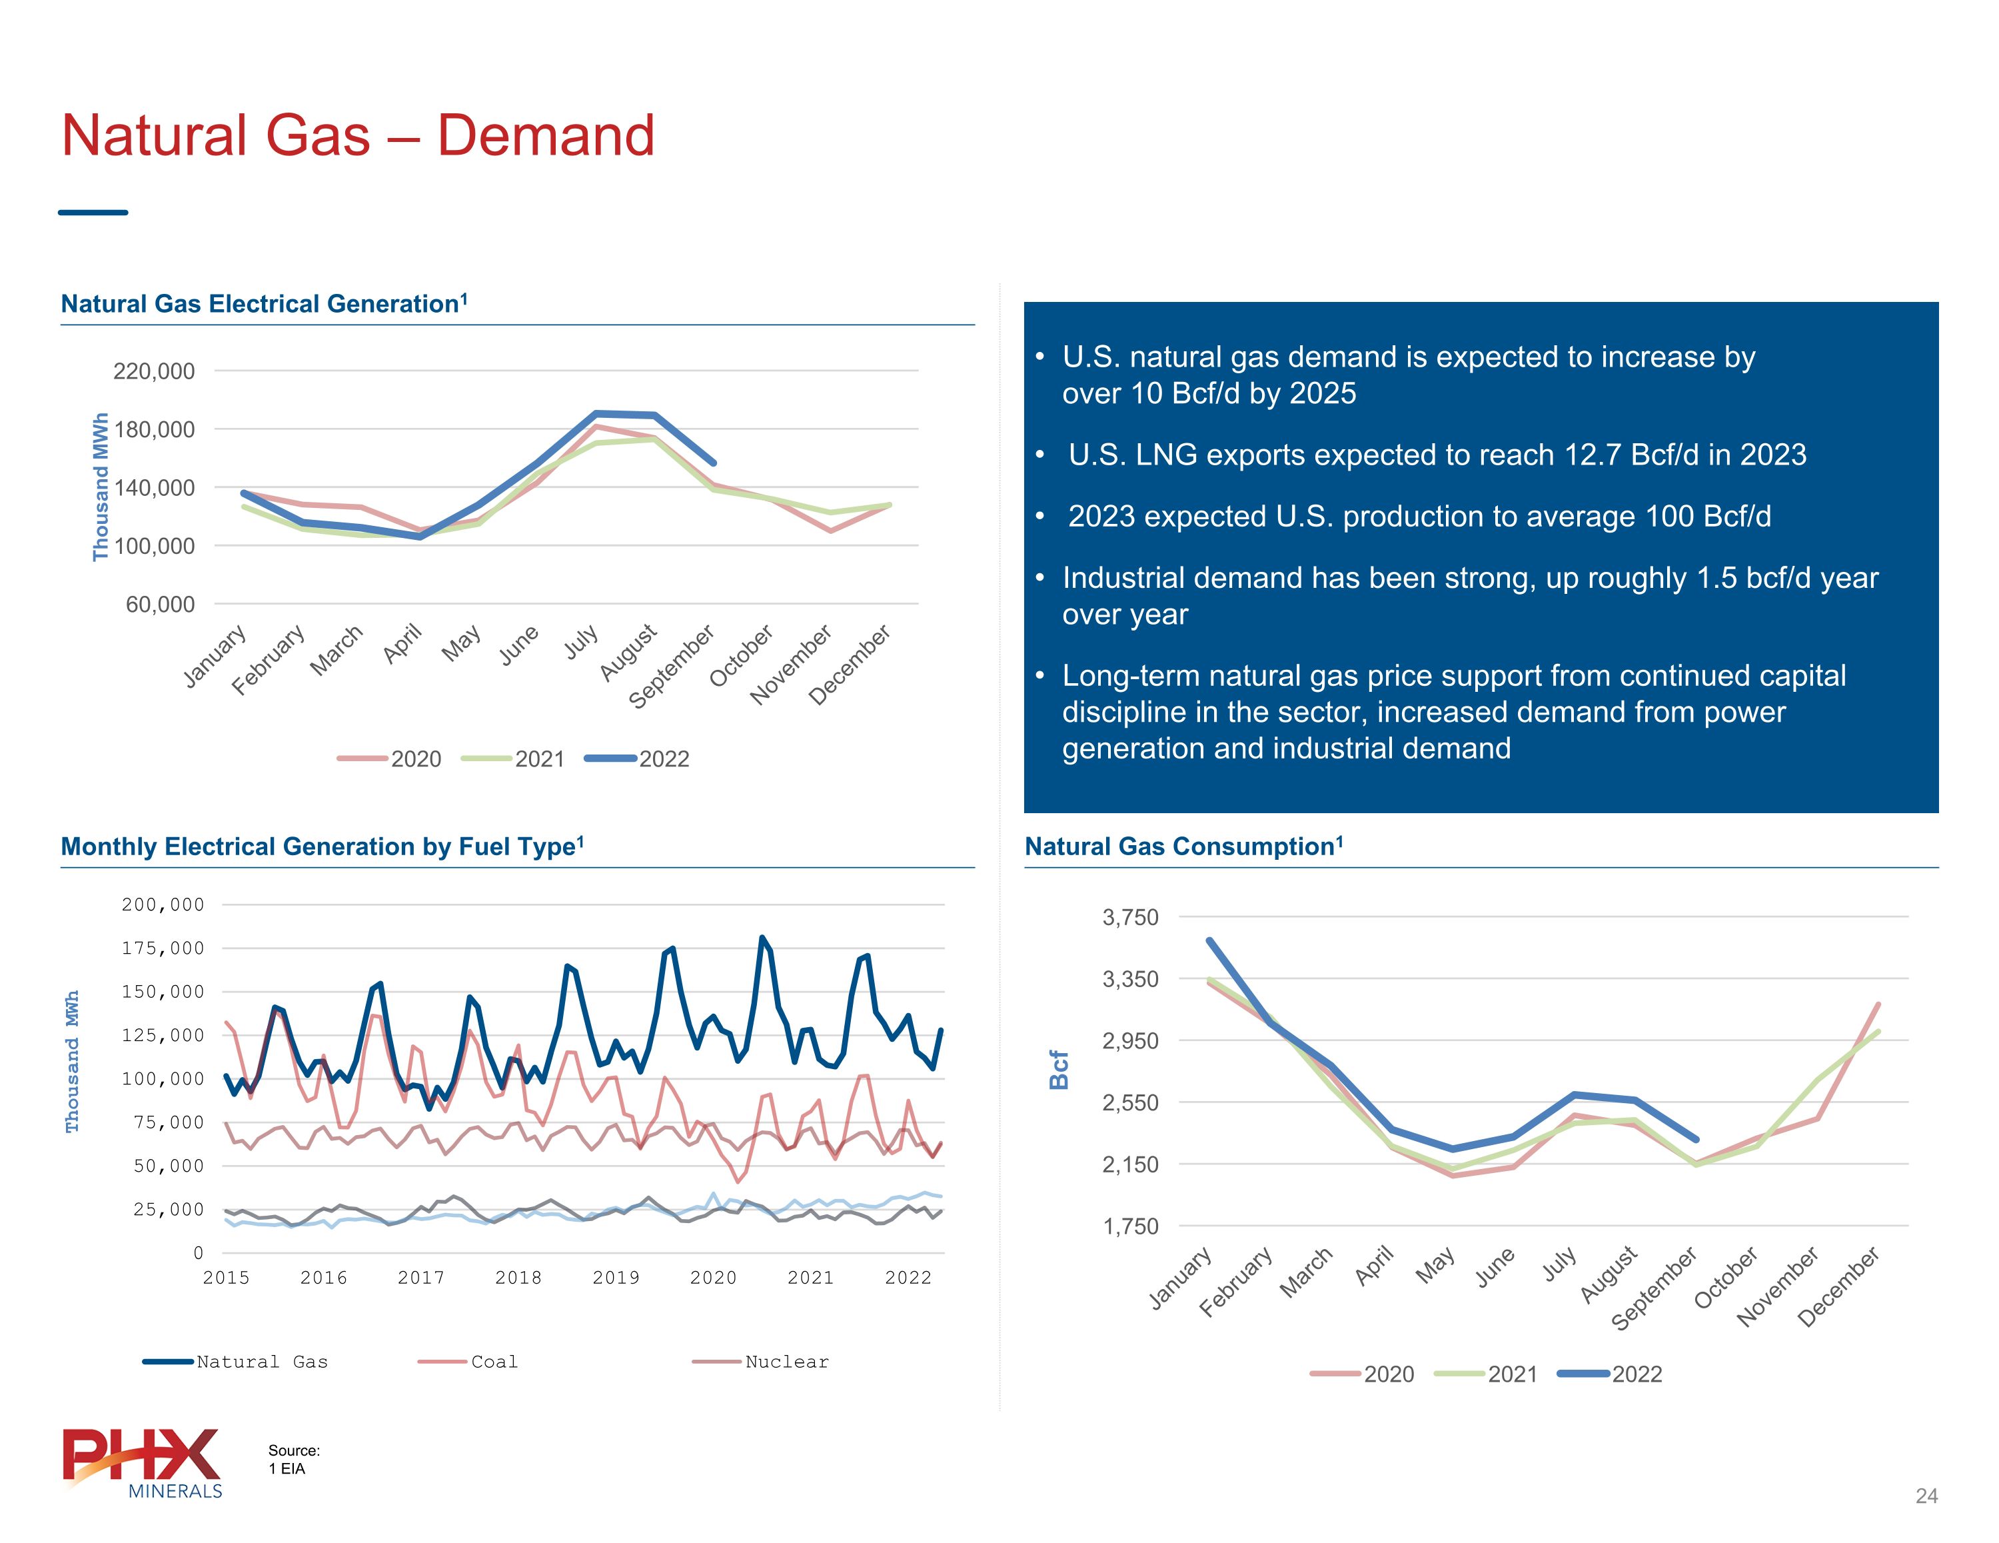This screenshot has width=1999, height=1543.
Task: Select the PHX Minerals logo
Action: [143, 1463]
